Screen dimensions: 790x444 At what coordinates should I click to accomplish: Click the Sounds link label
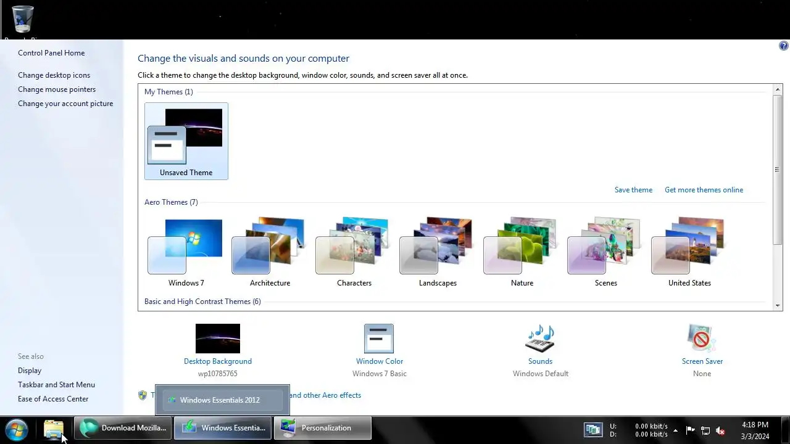[x=540, y=361]
